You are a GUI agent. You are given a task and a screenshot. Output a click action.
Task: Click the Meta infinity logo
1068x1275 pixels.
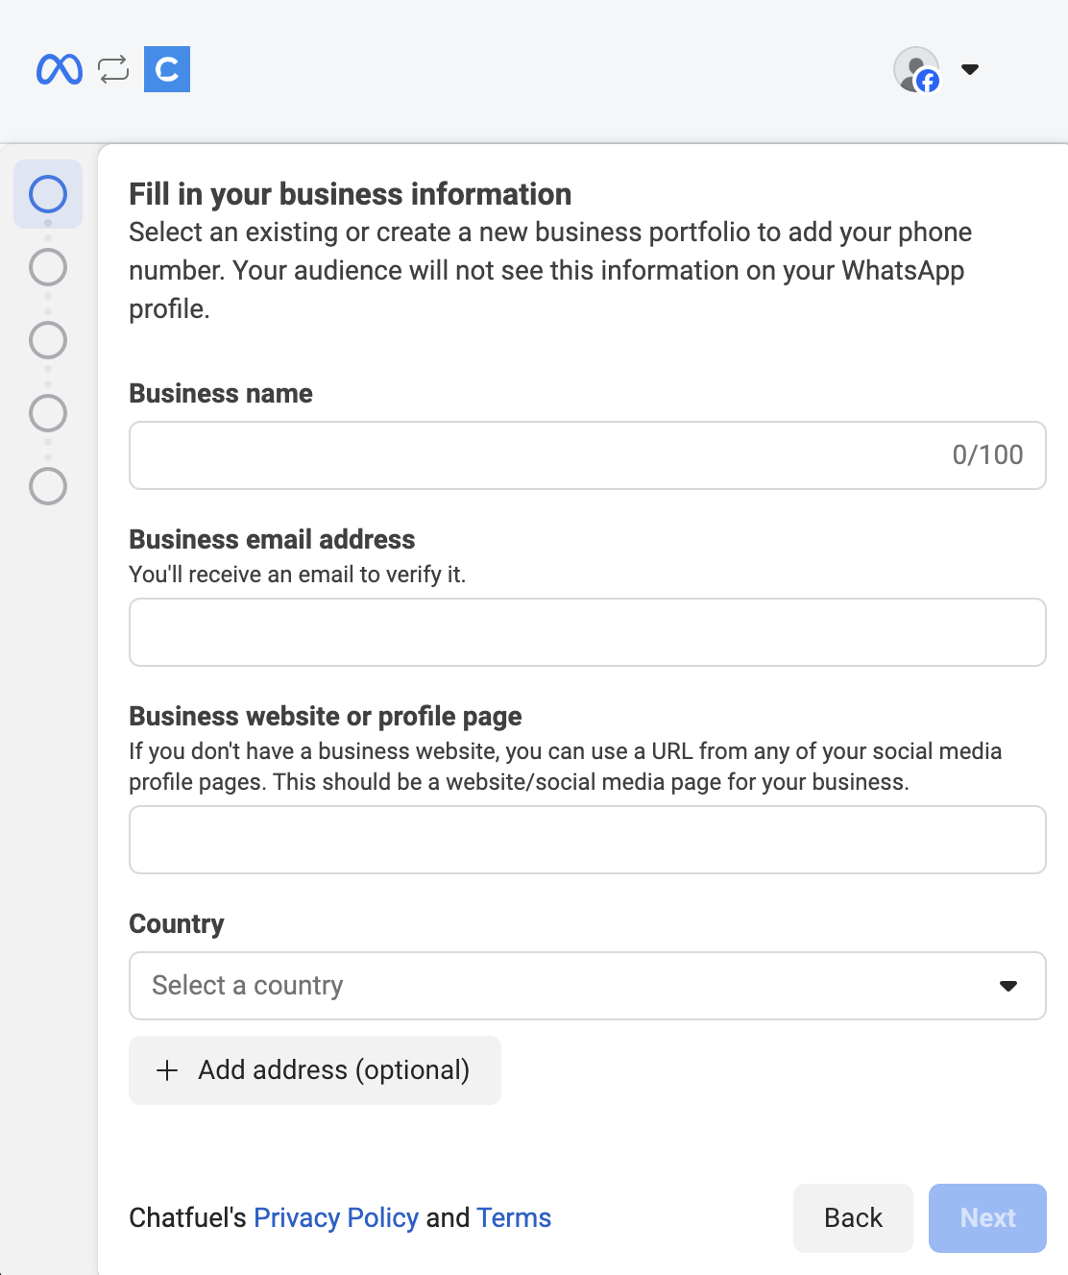[x=60, y=69]
